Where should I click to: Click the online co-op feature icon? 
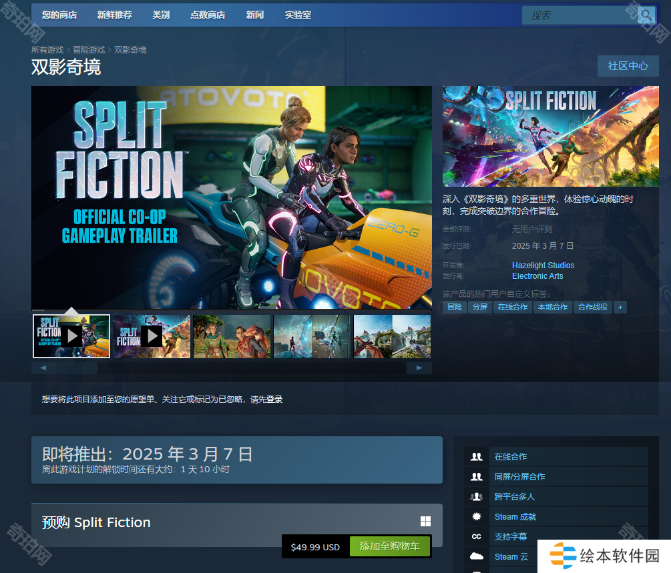click(477, 457)
